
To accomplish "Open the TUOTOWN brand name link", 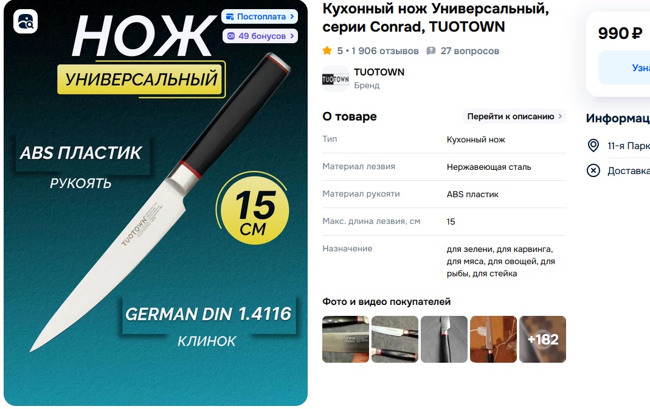I will pos(379,72).
